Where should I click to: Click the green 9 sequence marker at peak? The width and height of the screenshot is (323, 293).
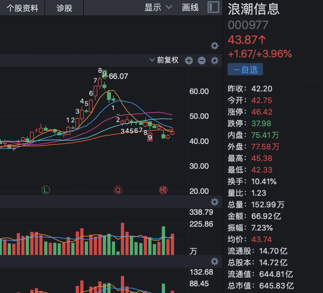[x=104, y=74]
